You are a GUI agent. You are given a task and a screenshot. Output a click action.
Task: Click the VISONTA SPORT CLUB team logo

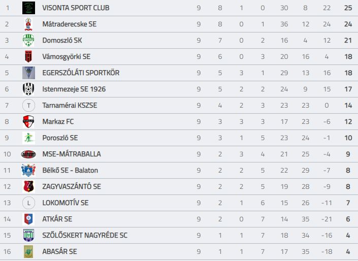click(28, 8)
